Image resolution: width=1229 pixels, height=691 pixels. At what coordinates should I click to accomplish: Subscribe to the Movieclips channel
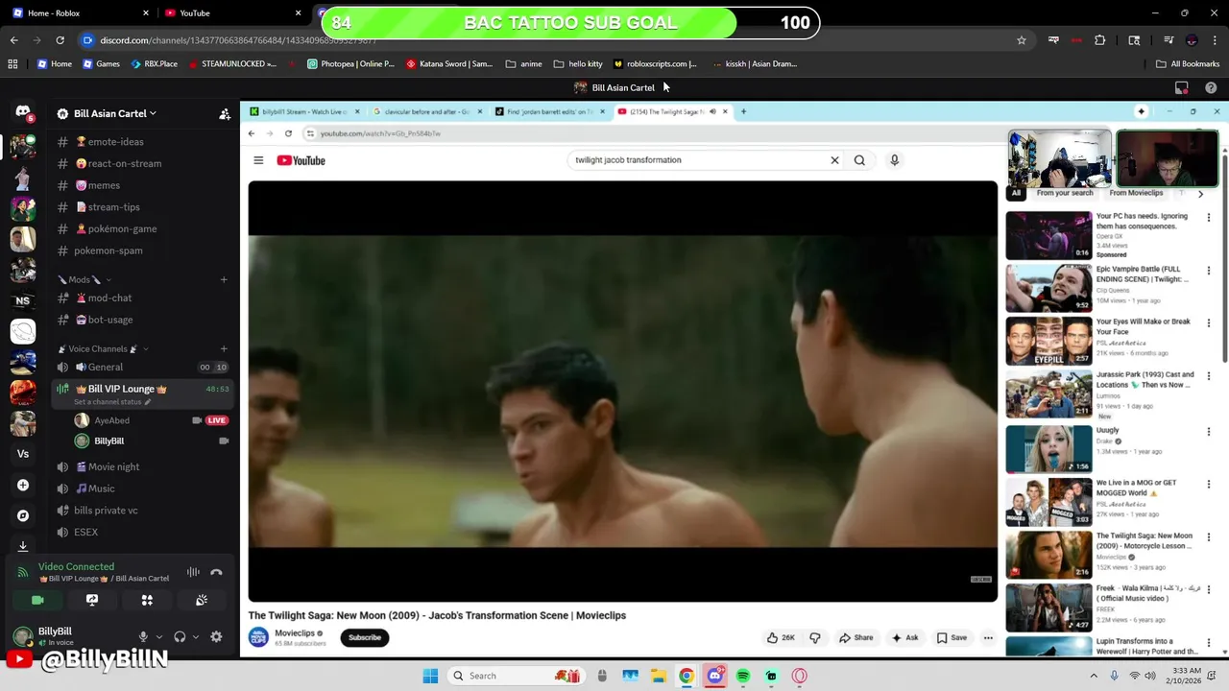click(x=365, y=637)
